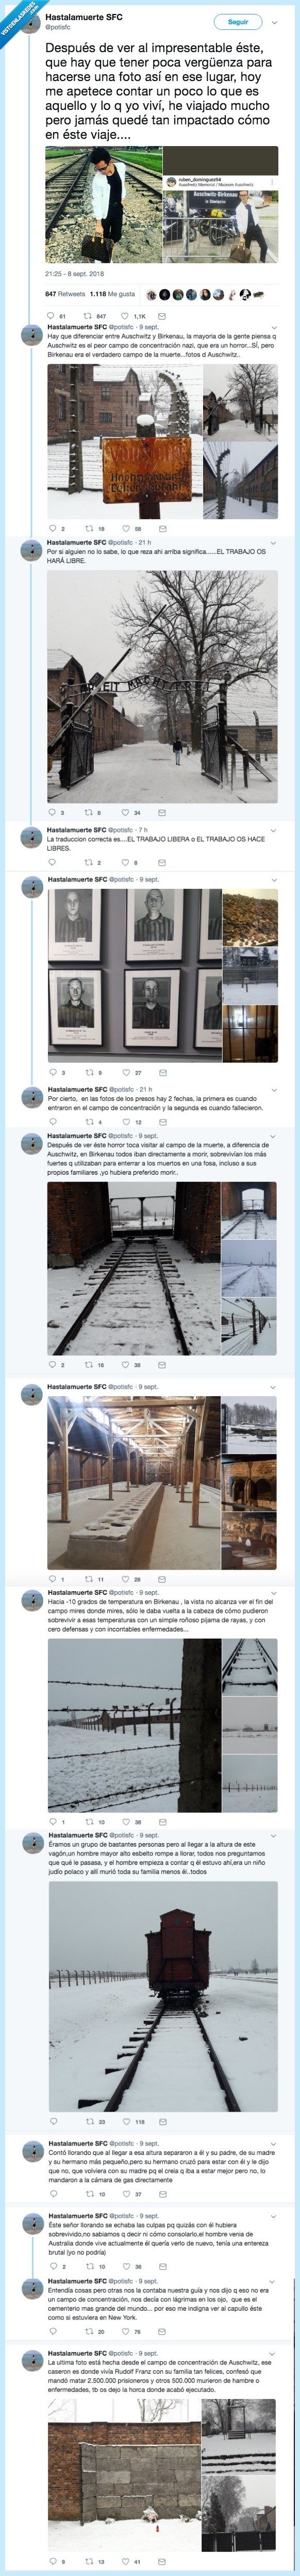This screenshot has height=2576, width=300.
Task: Open the 1.118 Me gusta likes list
Action: (112, 294)
